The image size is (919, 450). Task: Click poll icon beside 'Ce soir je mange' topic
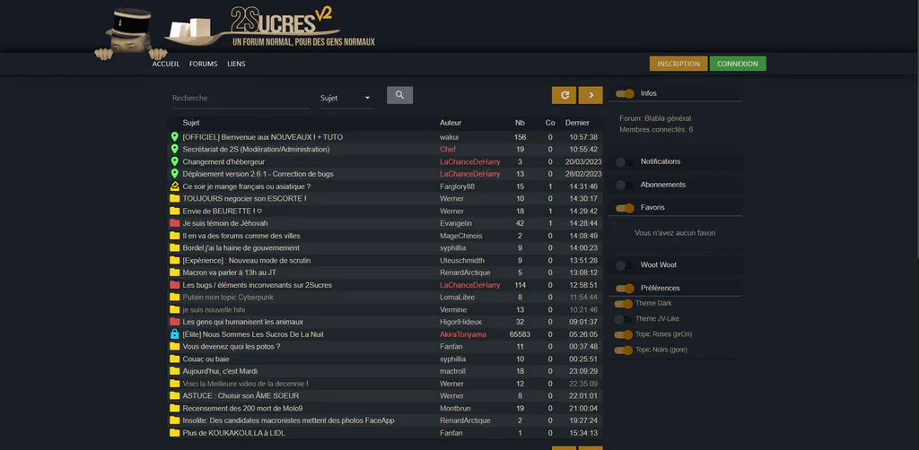click(174, 186)
